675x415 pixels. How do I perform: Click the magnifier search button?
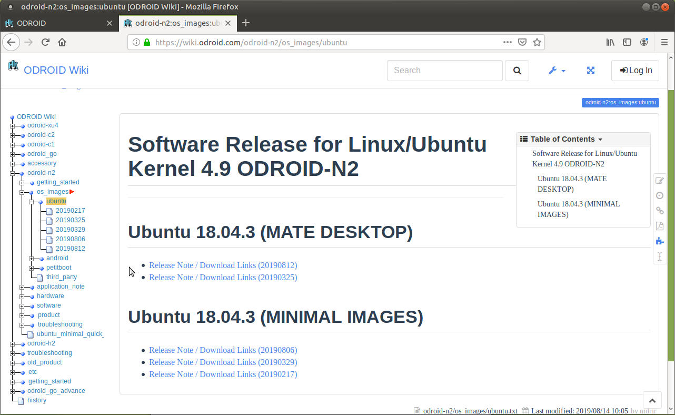click(517, 71)
